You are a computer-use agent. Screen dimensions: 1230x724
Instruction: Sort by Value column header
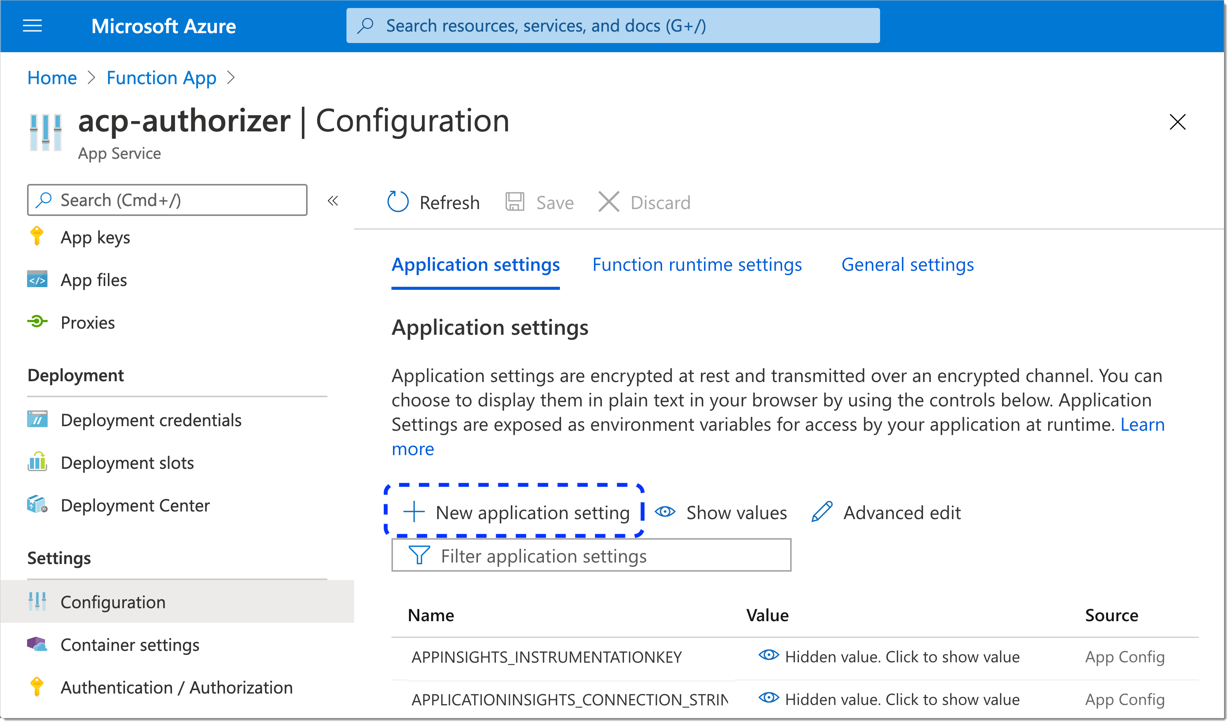click(x=768, y=616)
